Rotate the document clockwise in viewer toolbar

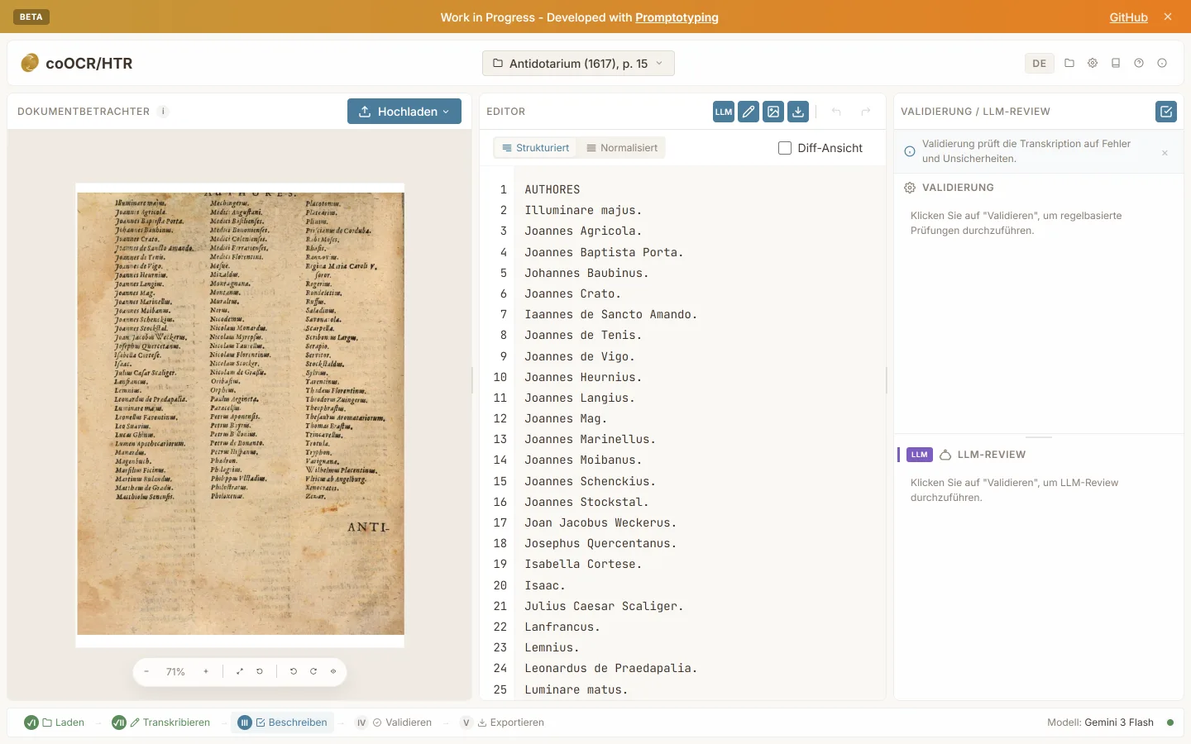click(313, 671)
